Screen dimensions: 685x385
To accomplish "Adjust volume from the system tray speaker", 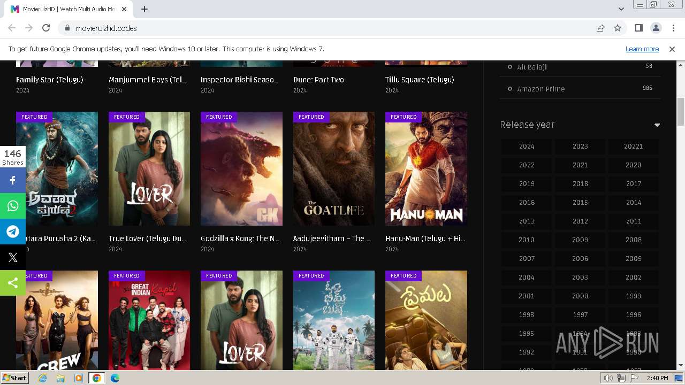I will click(x=608, y=378).
